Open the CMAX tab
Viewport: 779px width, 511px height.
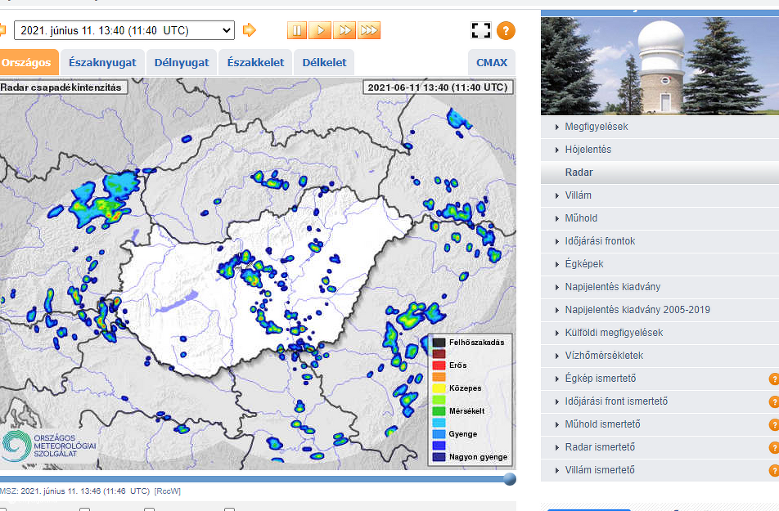point(492,62)
